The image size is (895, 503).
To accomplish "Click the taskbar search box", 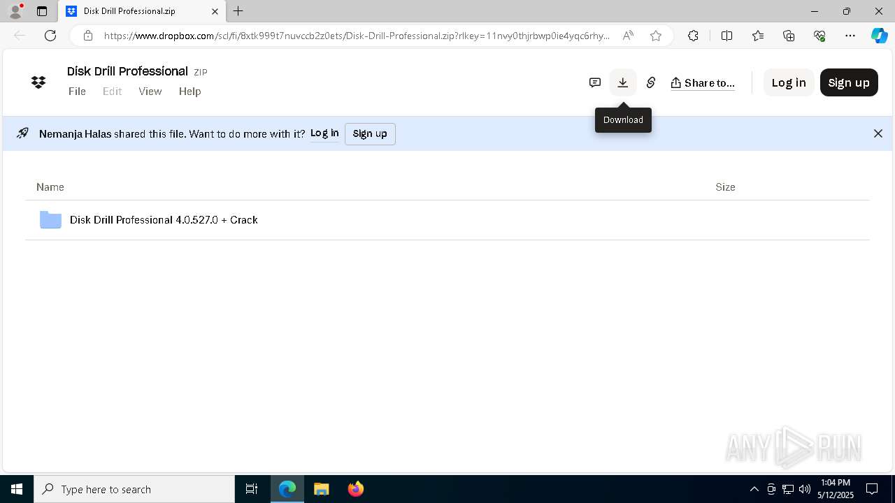I will point(134,489).
